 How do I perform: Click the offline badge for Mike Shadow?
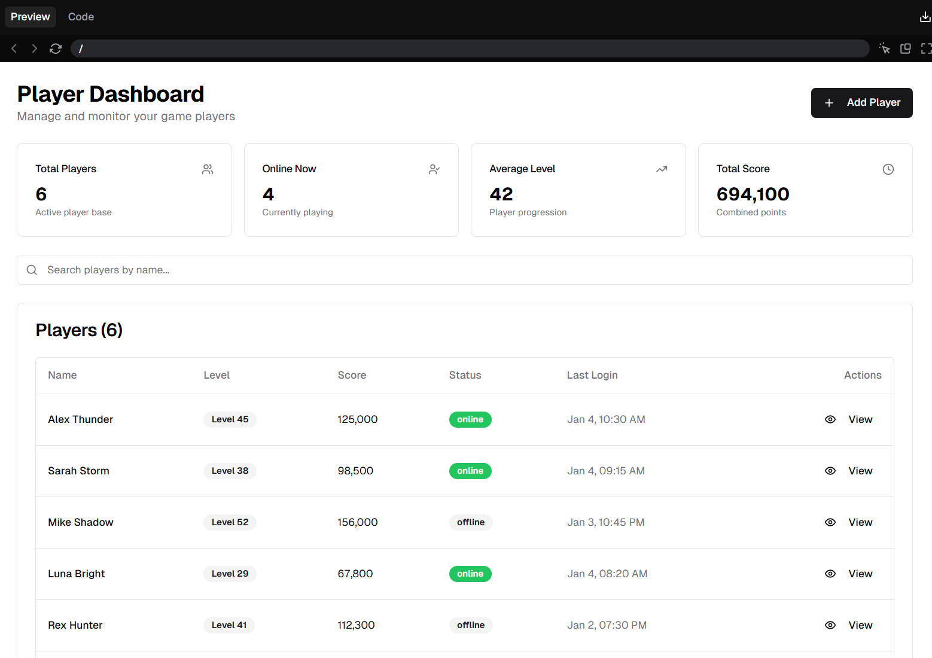[x=471, y=522]
